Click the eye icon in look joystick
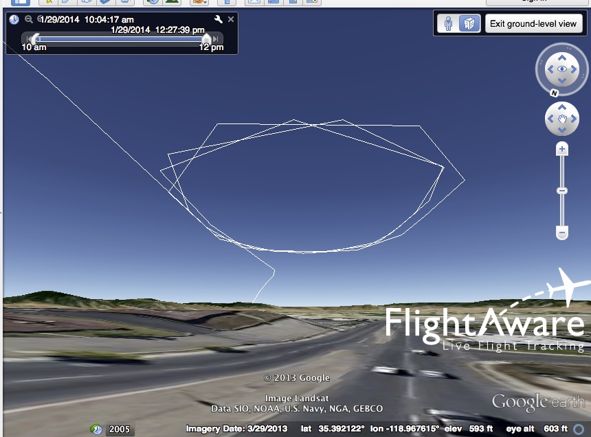The image size is (591, 437). (562, 69)
